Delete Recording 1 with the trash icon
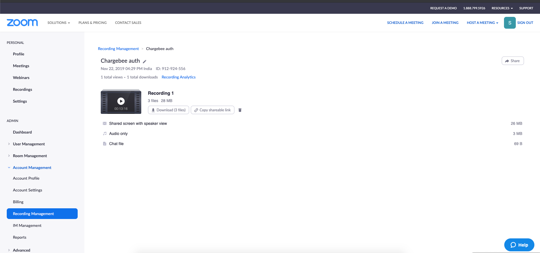The height and width of the screenshot is (253, 540). [x=240, y=110]
